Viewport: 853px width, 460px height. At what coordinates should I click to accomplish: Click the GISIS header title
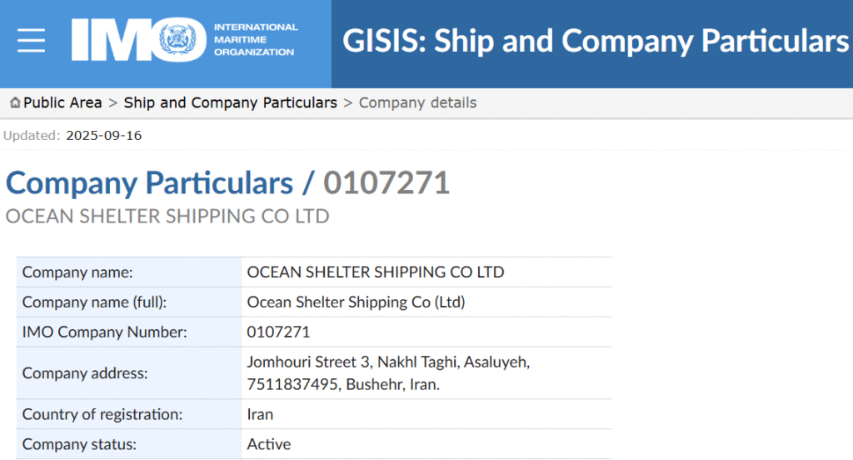[x=595, y=41]
